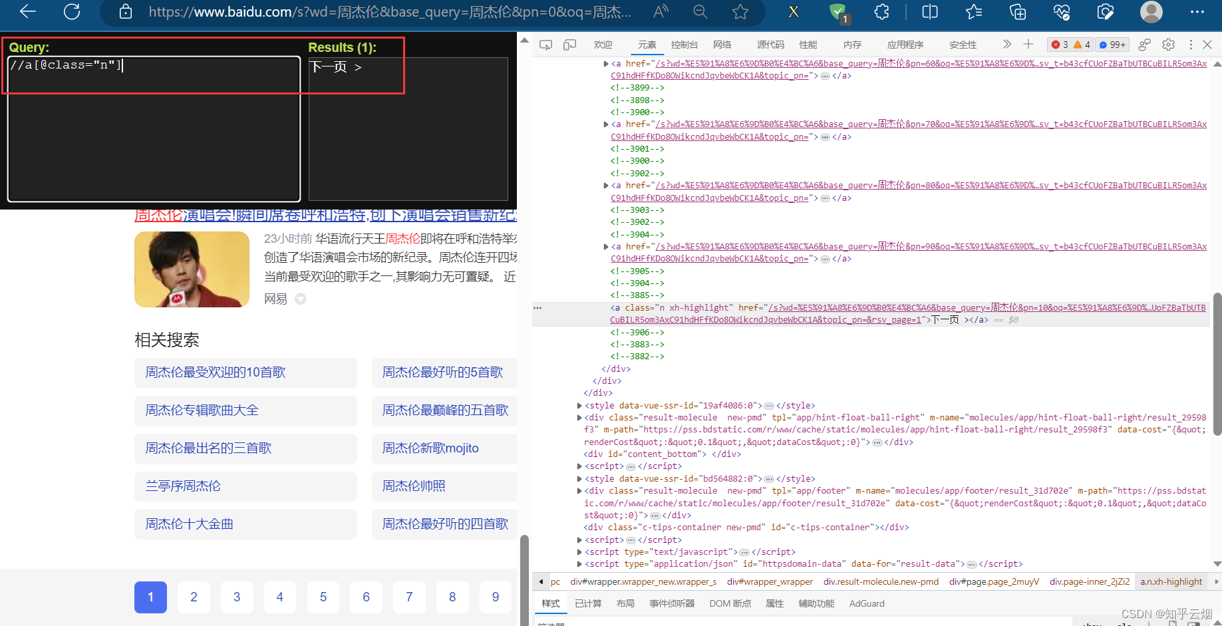The height and width of the screenshot is (626, 1222).
Task: Switch to the 性能 tab
Action: tap(808, 45)
